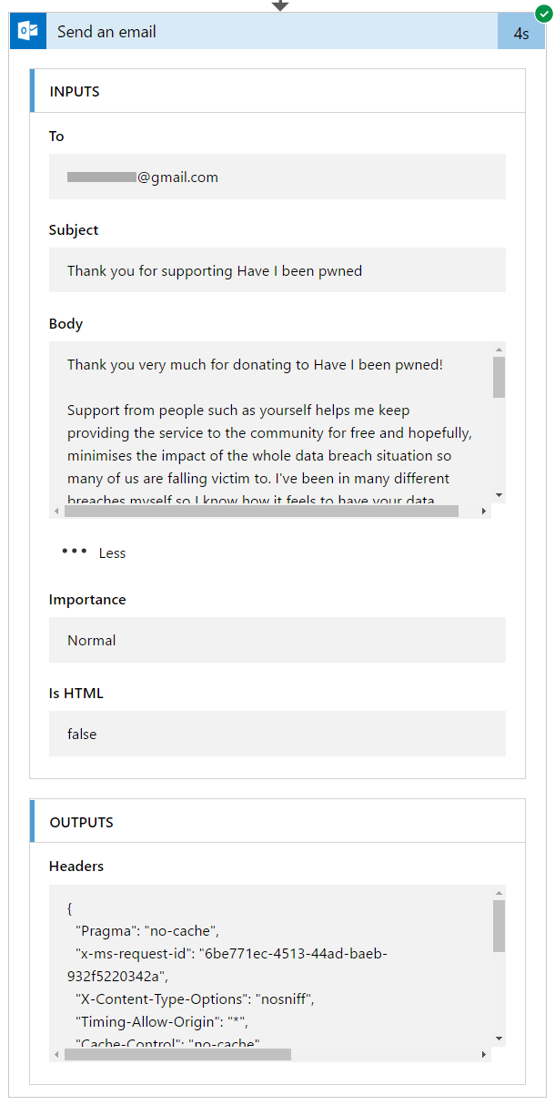The height and width of the screenshot is (1105, 555).
Task: Click the 4s duration badge
Action: point(521,34)
